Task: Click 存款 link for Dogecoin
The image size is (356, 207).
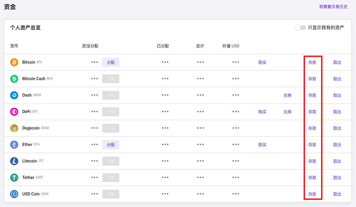Action: pyautogui.click(x=312, y=128)
